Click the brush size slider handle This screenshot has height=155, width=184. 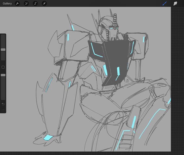(x=3, y=50)
